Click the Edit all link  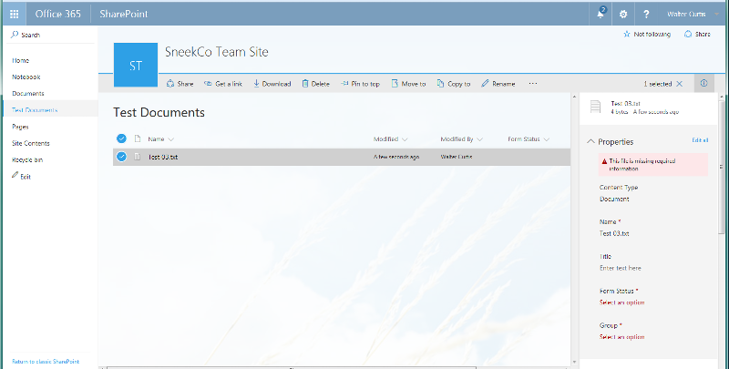click(700, 140)
